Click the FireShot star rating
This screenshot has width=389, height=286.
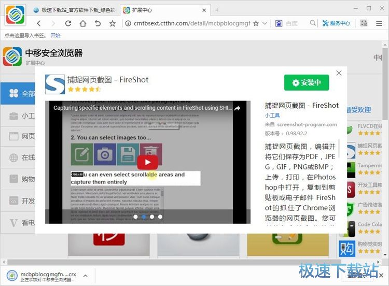click(x=84, y=89)
